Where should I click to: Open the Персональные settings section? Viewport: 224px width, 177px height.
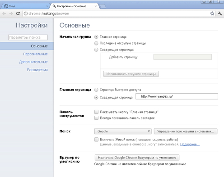pyautogui.click(x=35, y=54)
